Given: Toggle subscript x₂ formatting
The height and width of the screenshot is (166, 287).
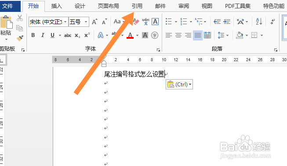Looking at the screenshot, I should pos(77,35).
